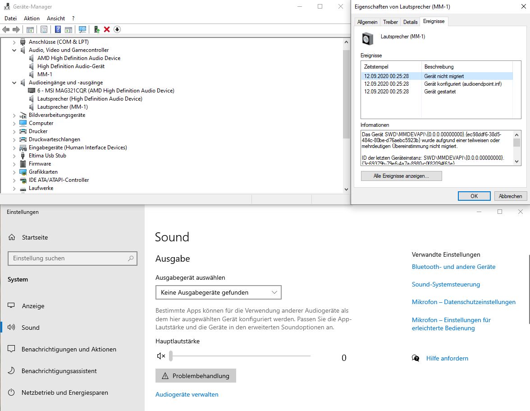Click the Computer category icon
Image resolution: width=530 pixels, height=411 pixels.
[23, 123]
